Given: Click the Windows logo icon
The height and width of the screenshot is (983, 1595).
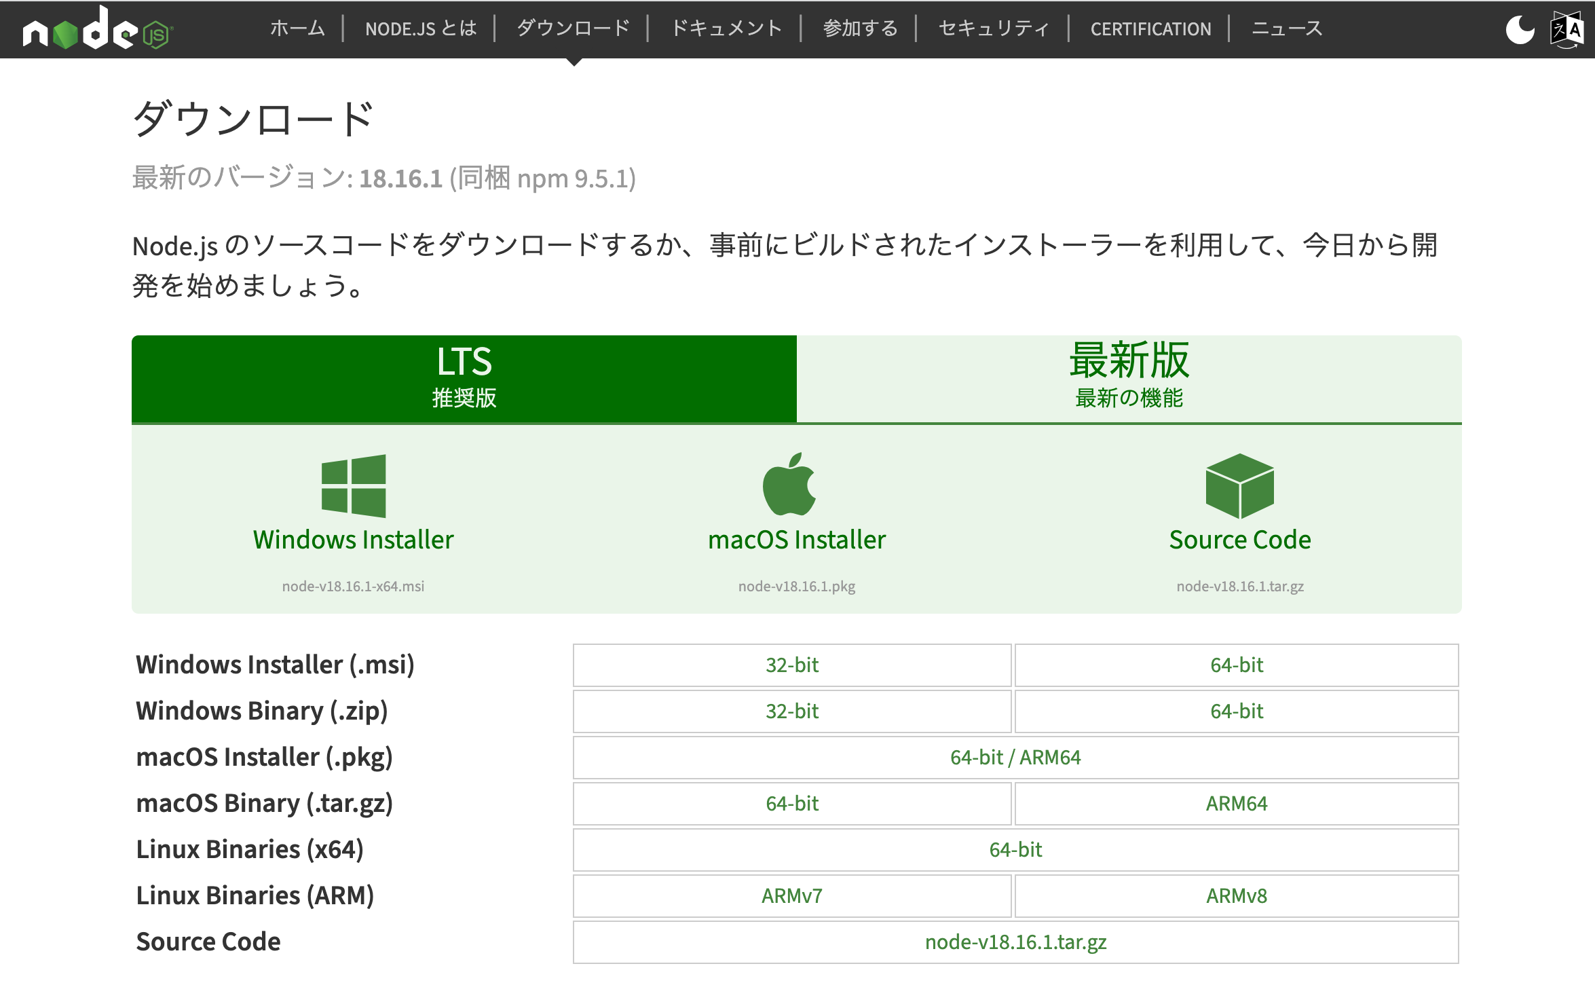Looking at the screenshot, I should tap(354, 486).
